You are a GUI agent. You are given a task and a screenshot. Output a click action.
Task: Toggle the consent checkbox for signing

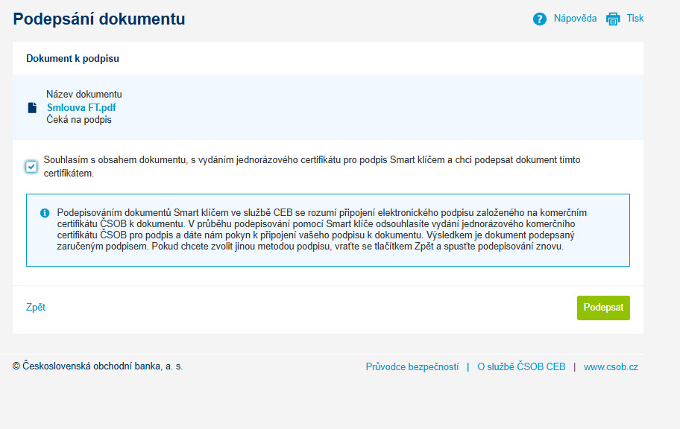(31, 166)
